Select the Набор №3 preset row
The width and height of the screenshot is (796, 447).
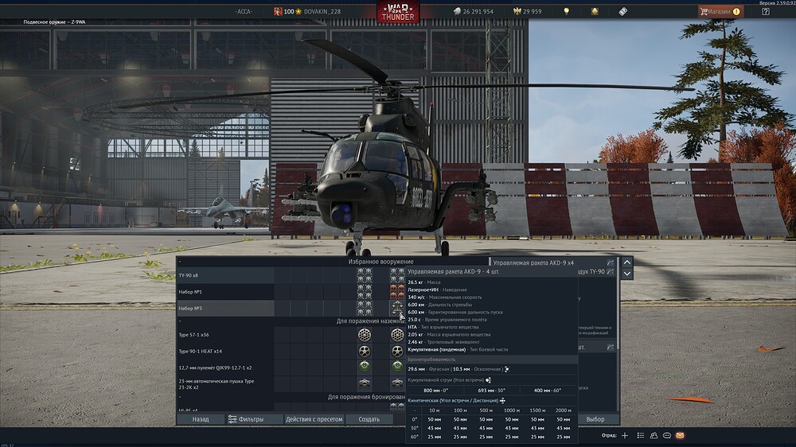225,308
